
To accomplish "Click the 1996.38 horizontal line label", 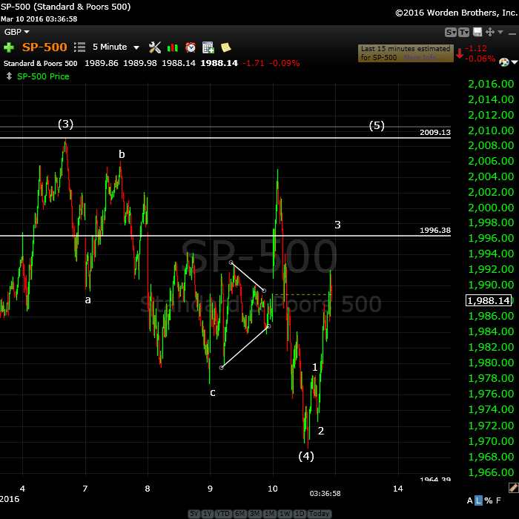I will coord(435,230).
